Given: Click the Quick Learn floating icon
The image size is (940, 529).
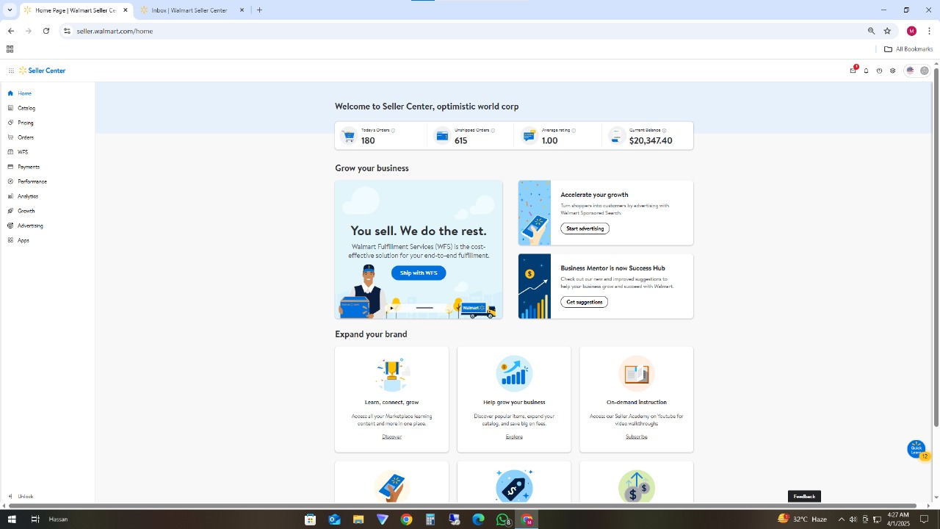Looking at the screenshot, I should tap(916, 449).
